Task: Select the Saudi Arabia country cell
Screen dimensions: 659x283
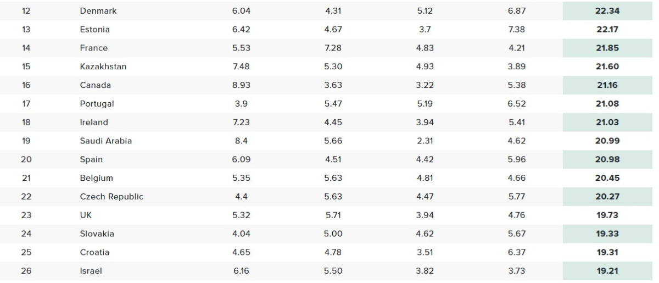Action: coord(106,141)
